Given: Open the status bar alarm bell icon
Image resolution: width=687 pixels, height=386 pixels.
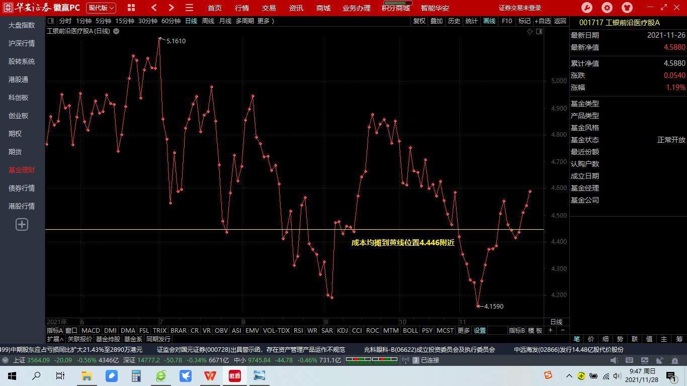Looking at the screenshot, I should point(675,360).
